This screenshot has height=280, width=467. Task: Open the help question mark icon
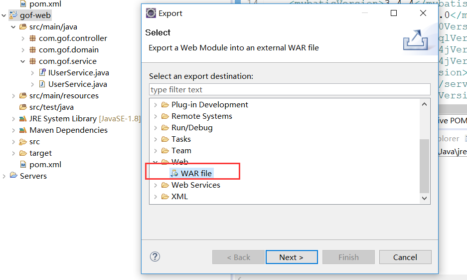(155, 257)
